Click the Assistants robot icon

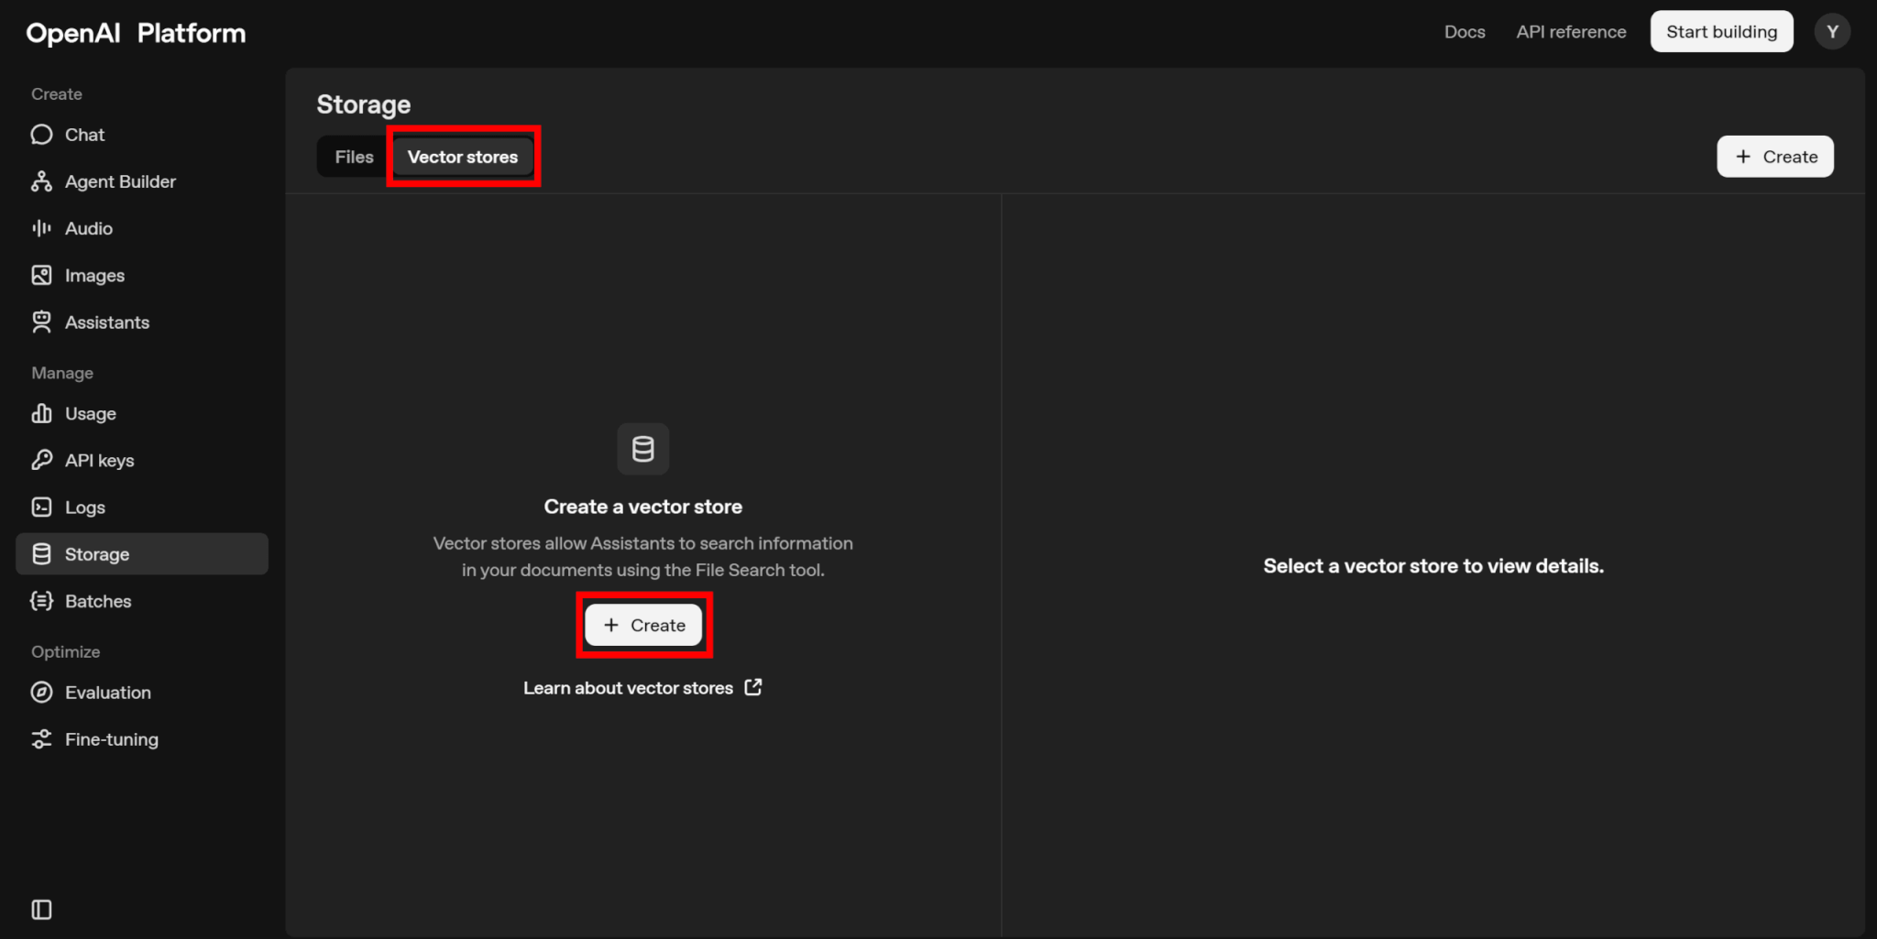41,322
